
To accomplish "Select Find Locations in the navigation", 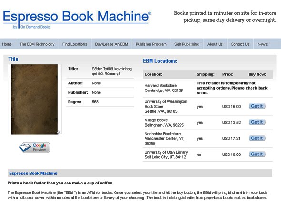I will tap(75, 44).
